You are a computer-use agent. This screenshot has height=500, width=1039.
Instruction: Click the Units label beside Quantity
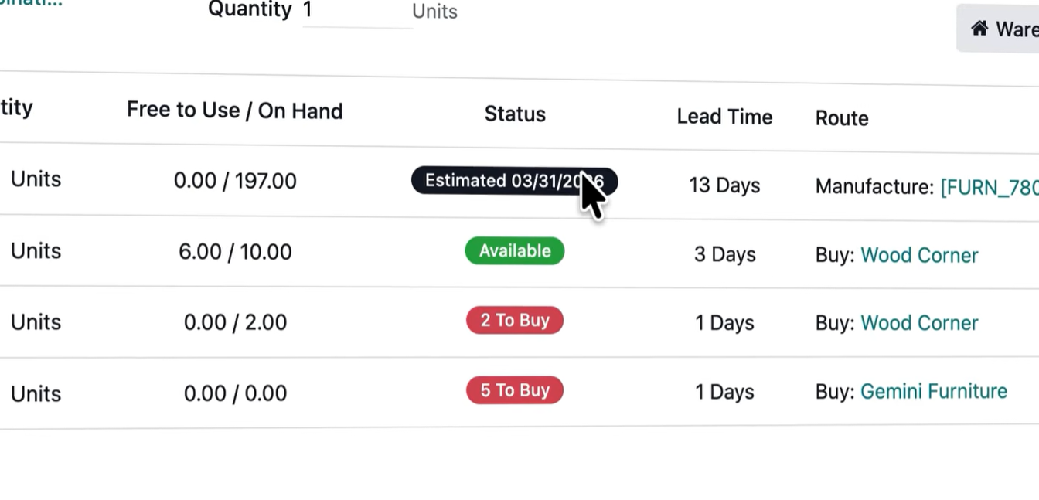(x=434, y=12)
